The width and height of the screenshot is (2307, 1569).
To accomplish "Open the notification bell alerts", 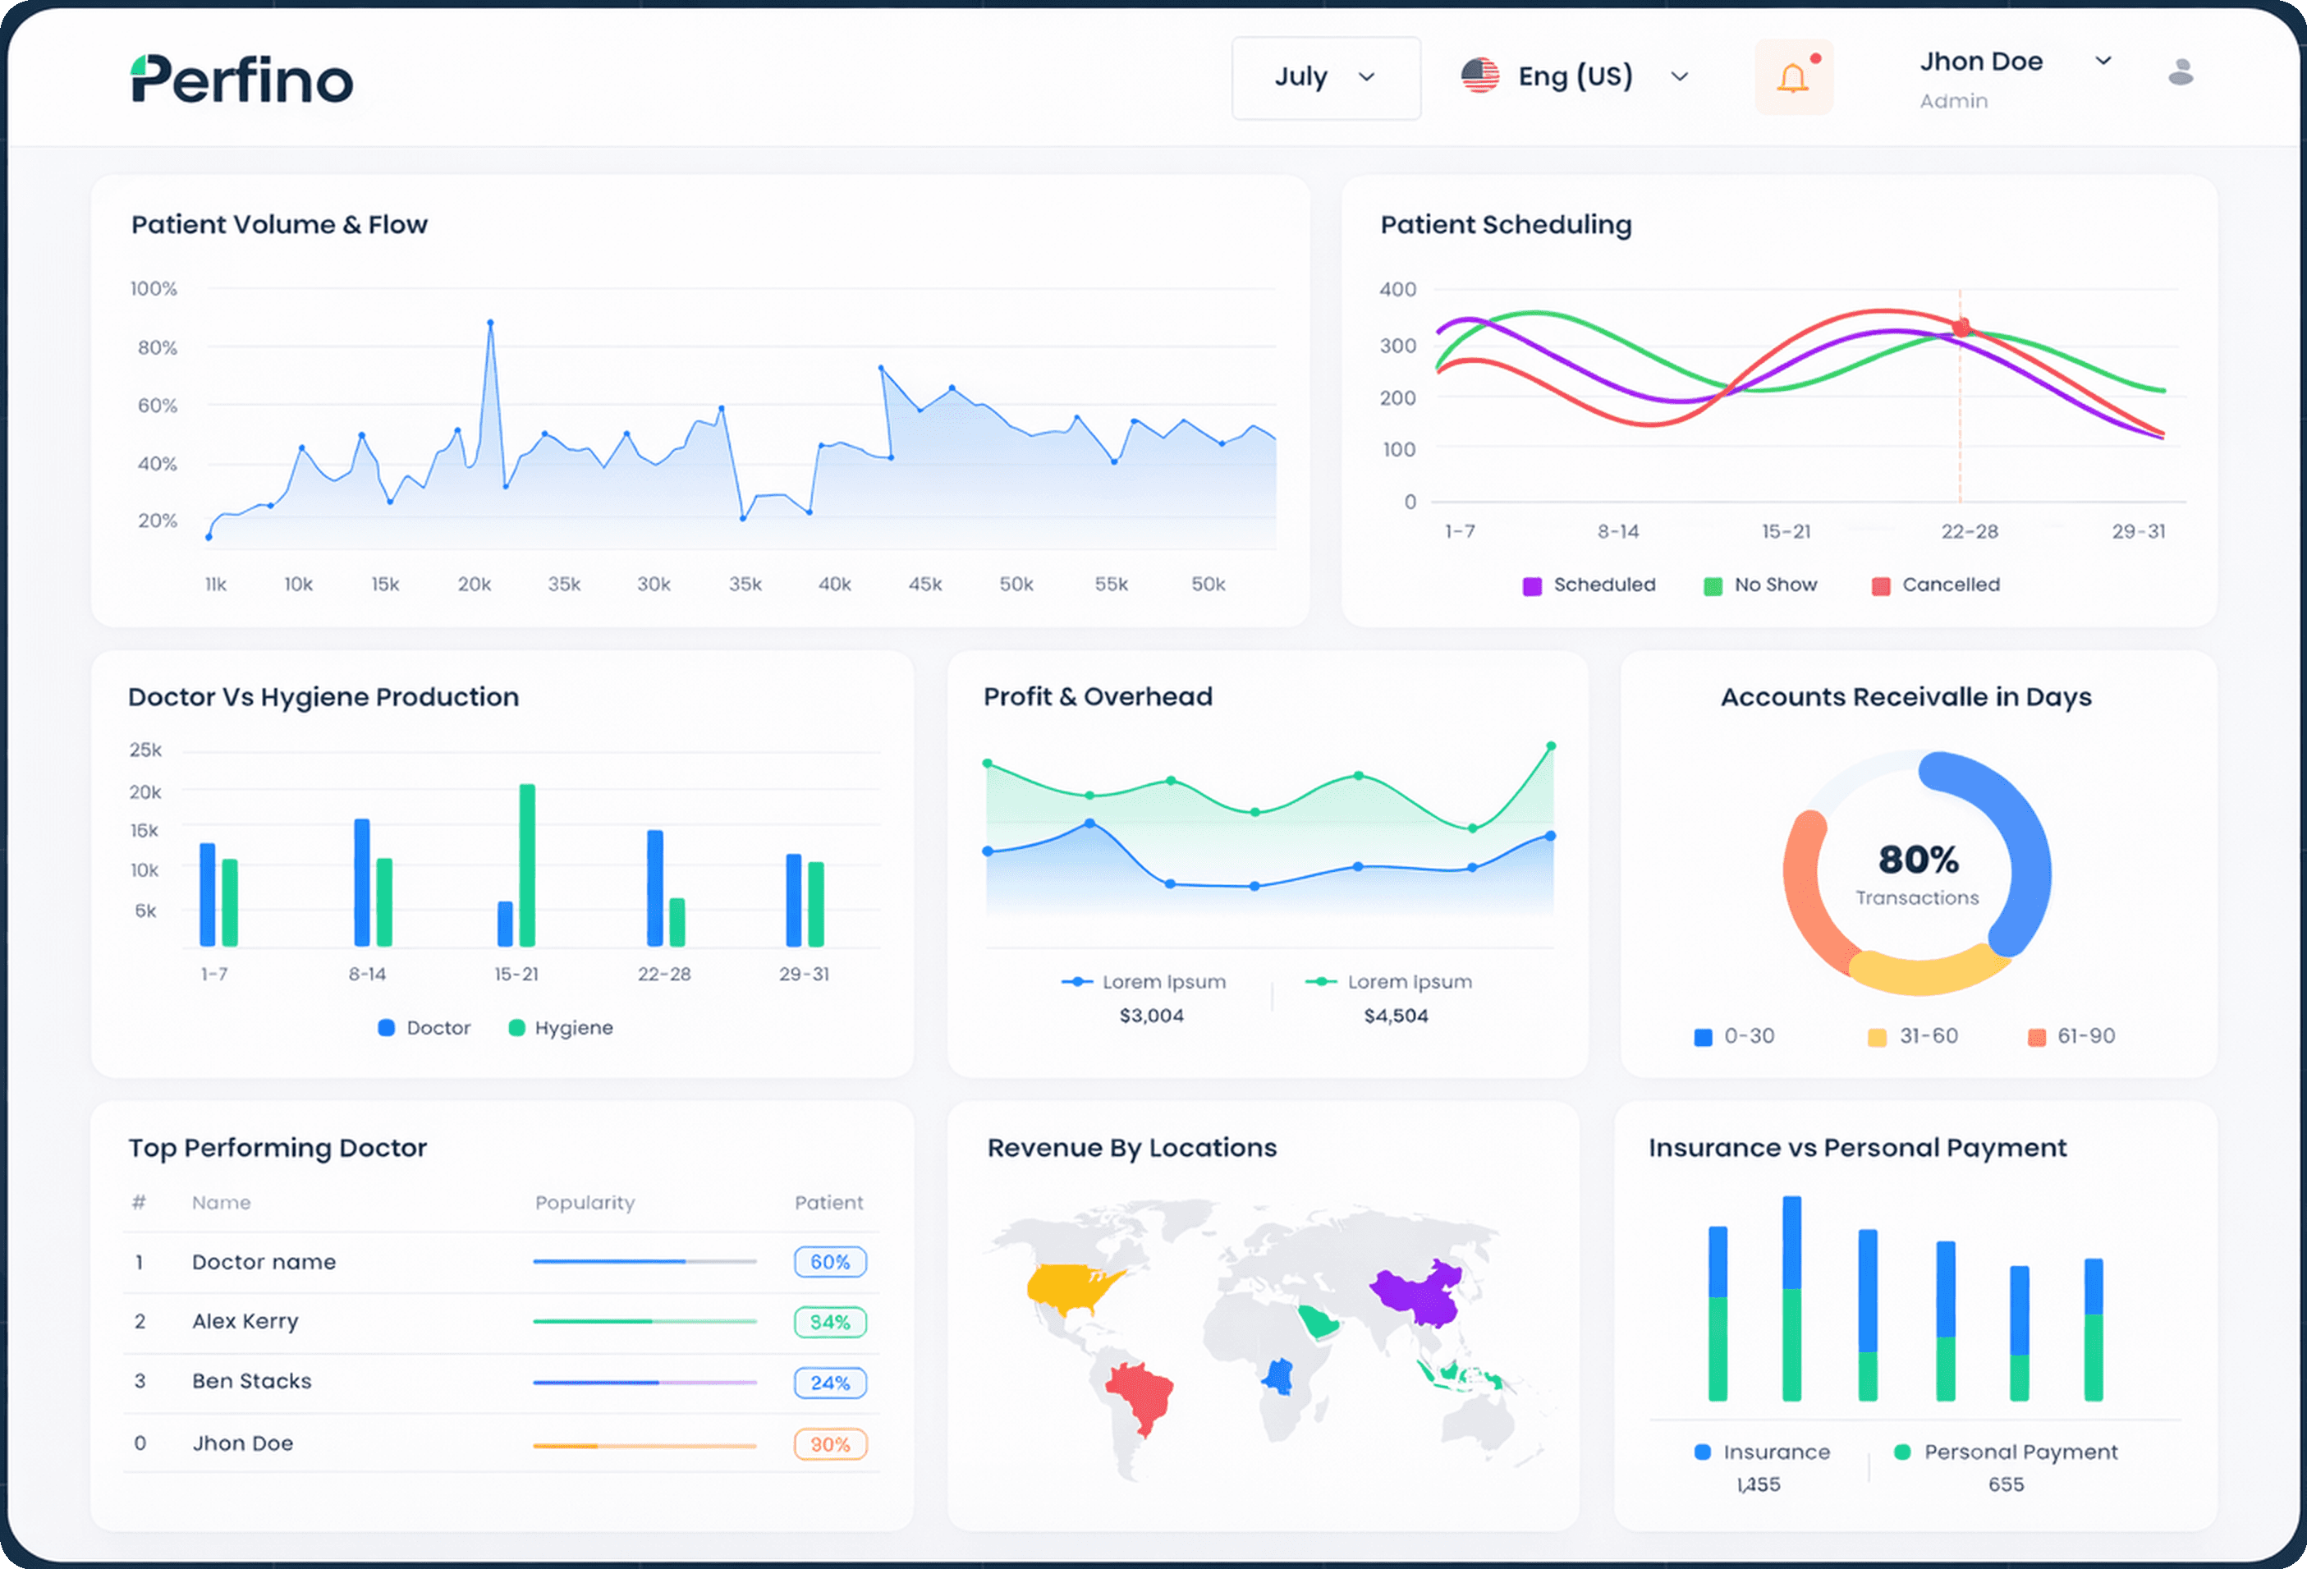I will pos(1793,76).
